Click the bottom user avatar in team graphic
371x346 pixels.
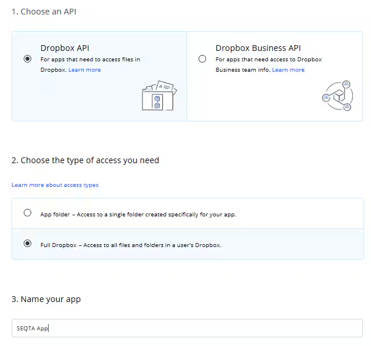(x=347, y=107)
